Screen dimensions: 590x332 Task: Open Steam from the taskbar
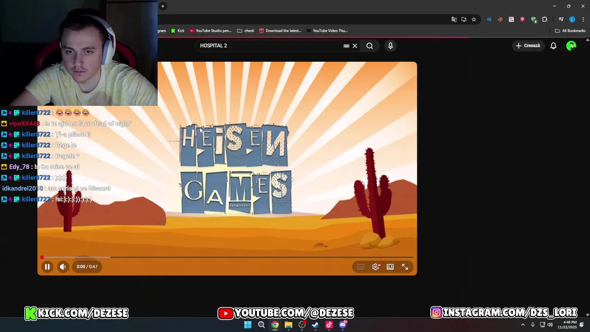point(315,325)
